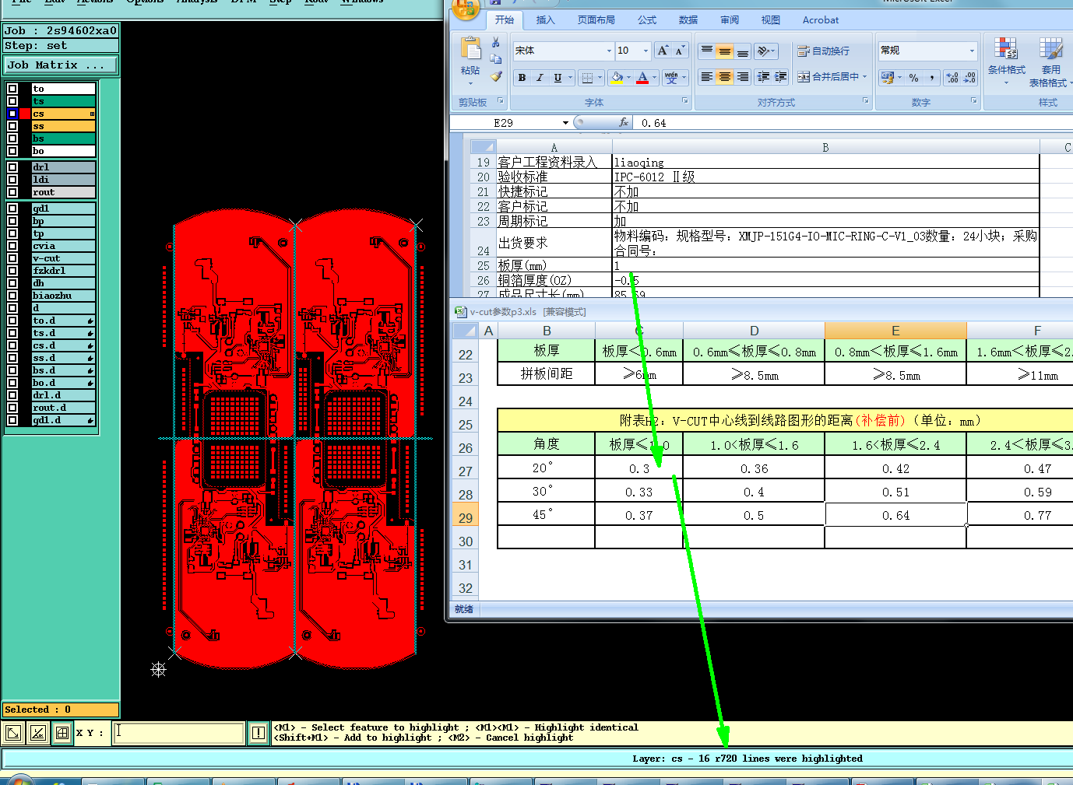The image size is (1073, 785).
Task: Toggle checkbox for layer 'ts'
Action: [x=12, y=101]
